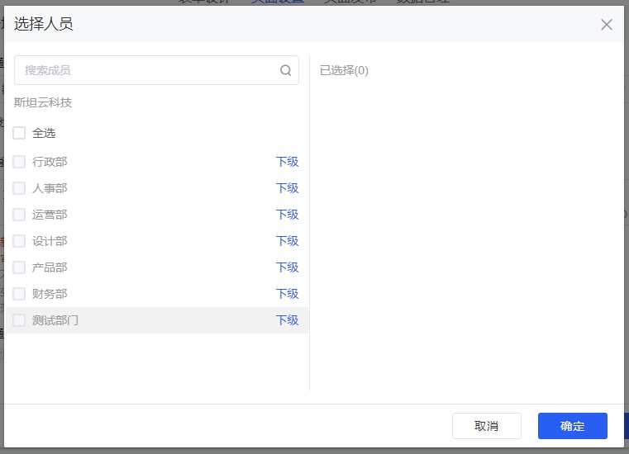This screenshot has width=629, height=454.
Task: Show 设计部 sub-level via 下级
Action: [287, 241]
